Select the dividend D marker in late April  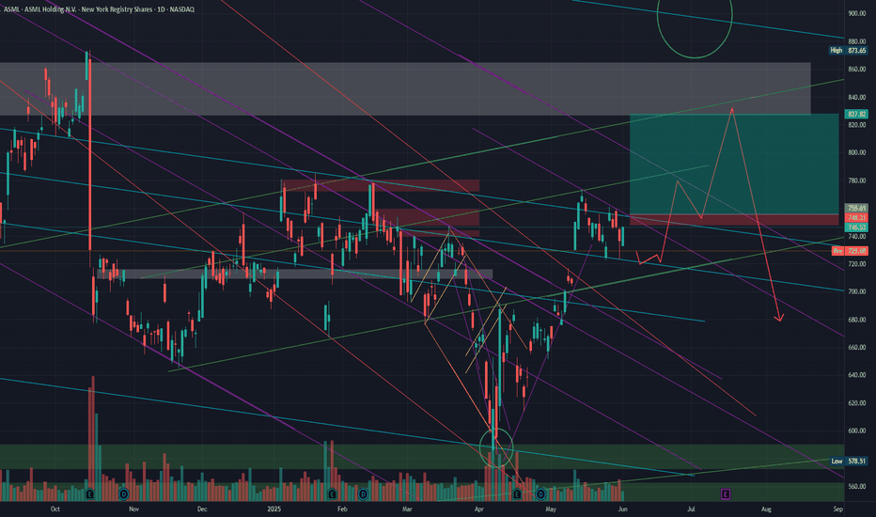[x=540, y=494]
